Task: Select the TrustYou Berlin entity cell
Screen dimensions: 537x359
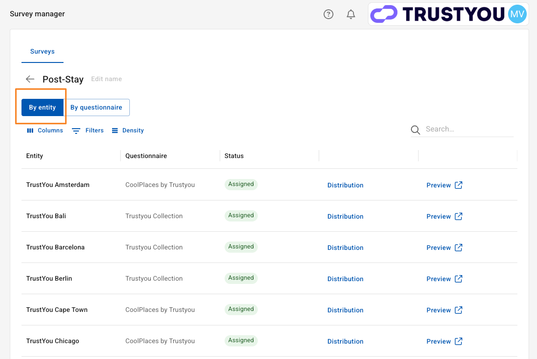Action: pos(49,279)
